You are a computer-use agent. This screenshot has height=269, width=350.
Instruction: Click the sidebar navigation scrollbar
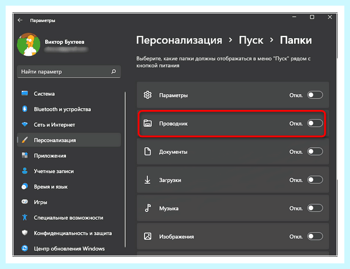point(125,170)
